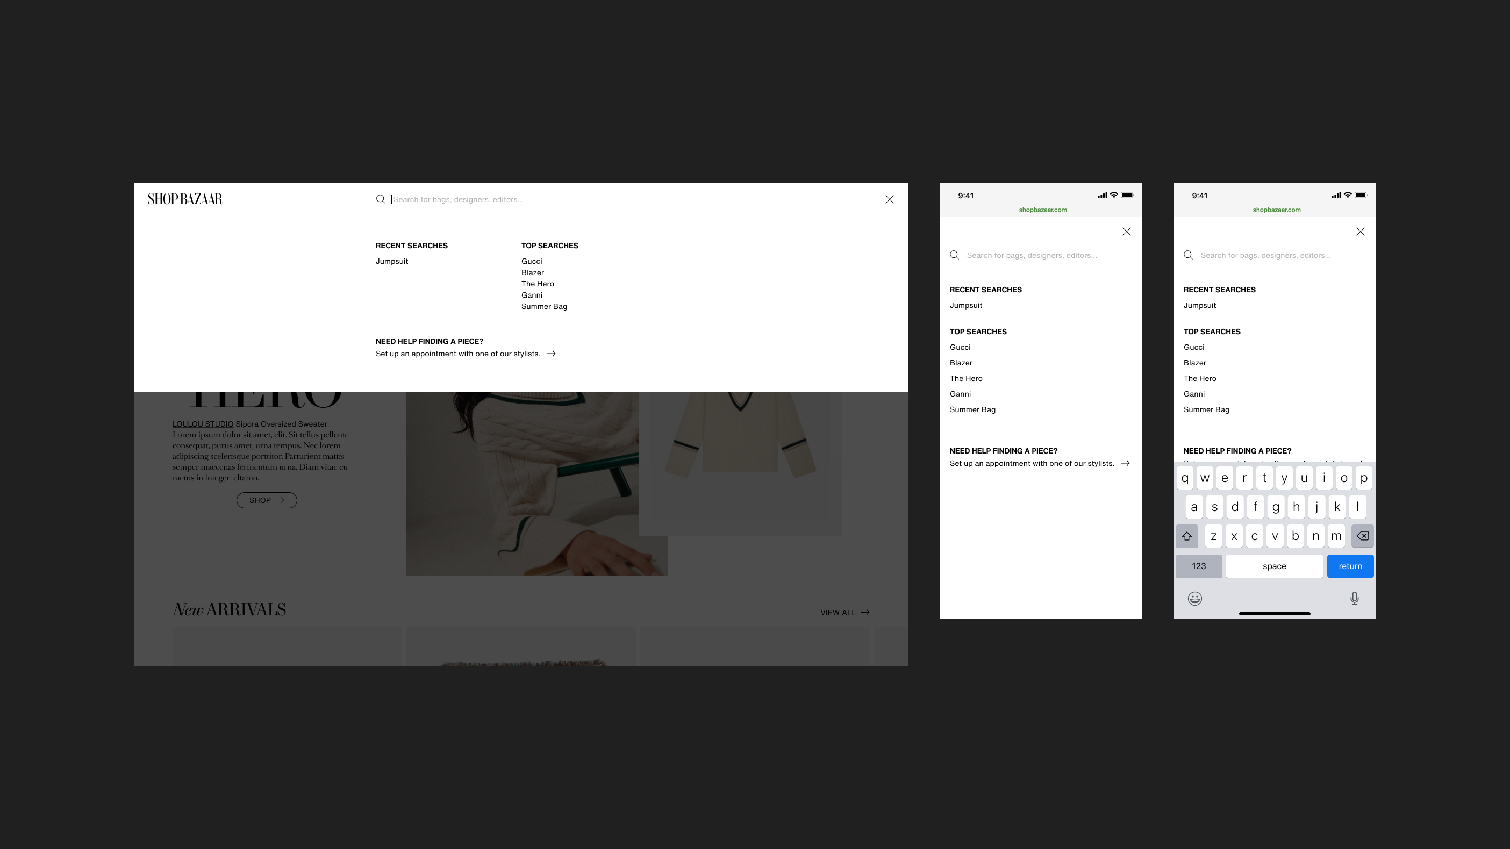This screenshot has height=849, width=1510.
Task: Open the LOULOU STUDIO designer link
Action: point(202,424)
